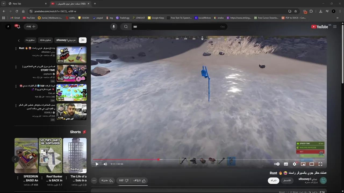Open more actions (three dots) under the video
Viewport: 344px width, 193px height.
coord(94,181)
